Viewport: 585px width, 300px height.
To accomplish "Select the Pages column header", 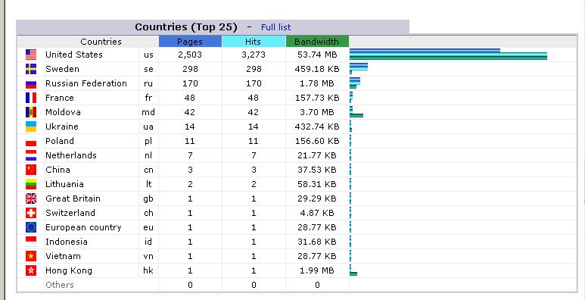I will 190,42.
